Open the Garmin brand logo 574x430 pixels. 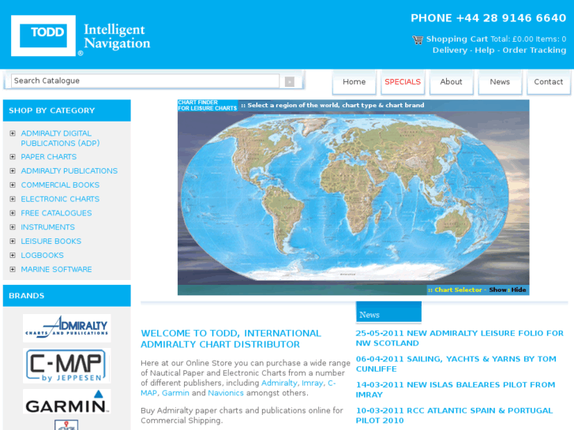[66, 402]
